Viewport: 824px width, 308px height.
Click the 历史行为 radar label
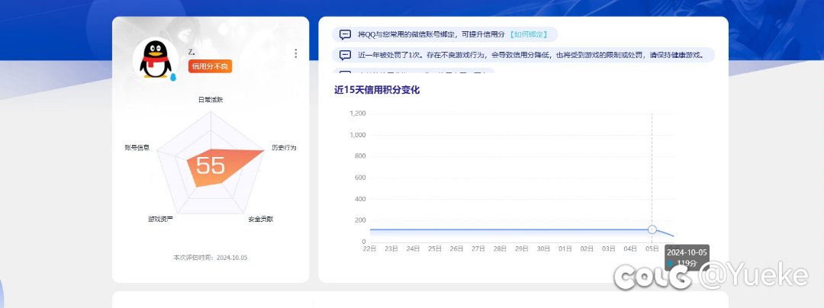pos(284,147)
